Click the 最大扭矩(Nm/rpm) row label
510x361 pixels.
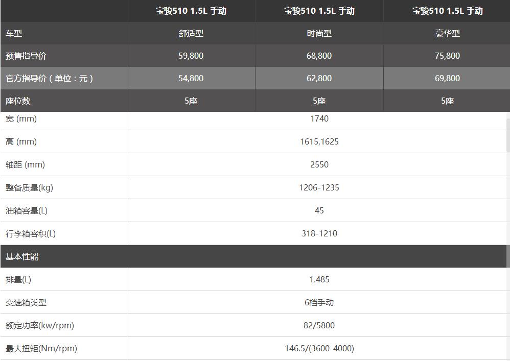(41, 348)
